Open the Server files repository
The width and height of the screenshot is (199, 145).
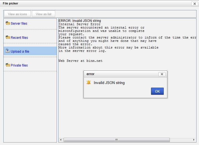click(19, 24)
